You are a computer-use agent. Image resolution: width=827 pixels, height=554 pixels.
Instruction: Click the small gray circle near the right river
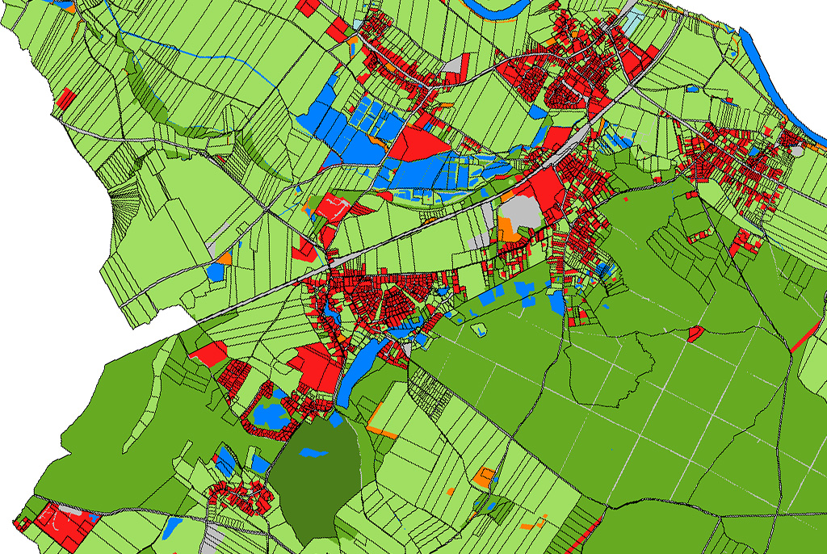click(x=798, y=150)
